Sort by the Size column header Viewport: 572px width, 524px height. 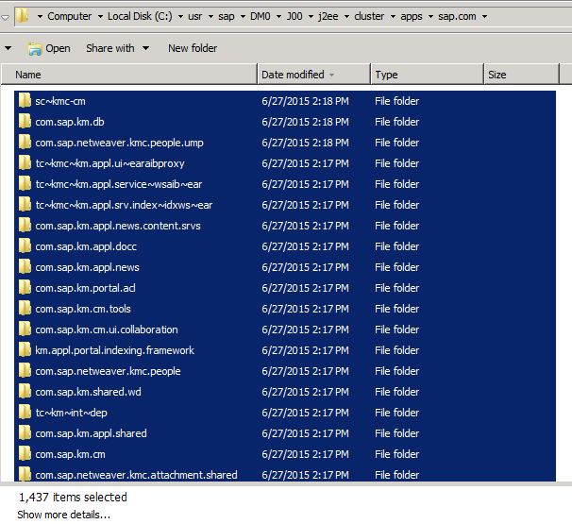[x=521, y=75]
